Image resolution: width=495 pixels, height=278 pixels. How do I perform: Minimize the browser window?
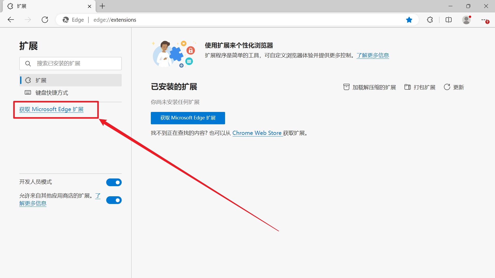(450, 6)
